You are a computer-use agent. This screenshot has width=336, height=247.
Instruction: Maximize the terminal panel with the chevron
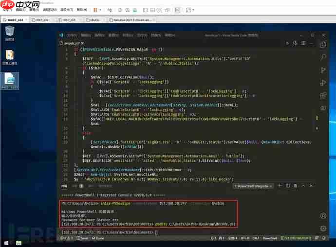pyautogui.click(x=303, y=186)
